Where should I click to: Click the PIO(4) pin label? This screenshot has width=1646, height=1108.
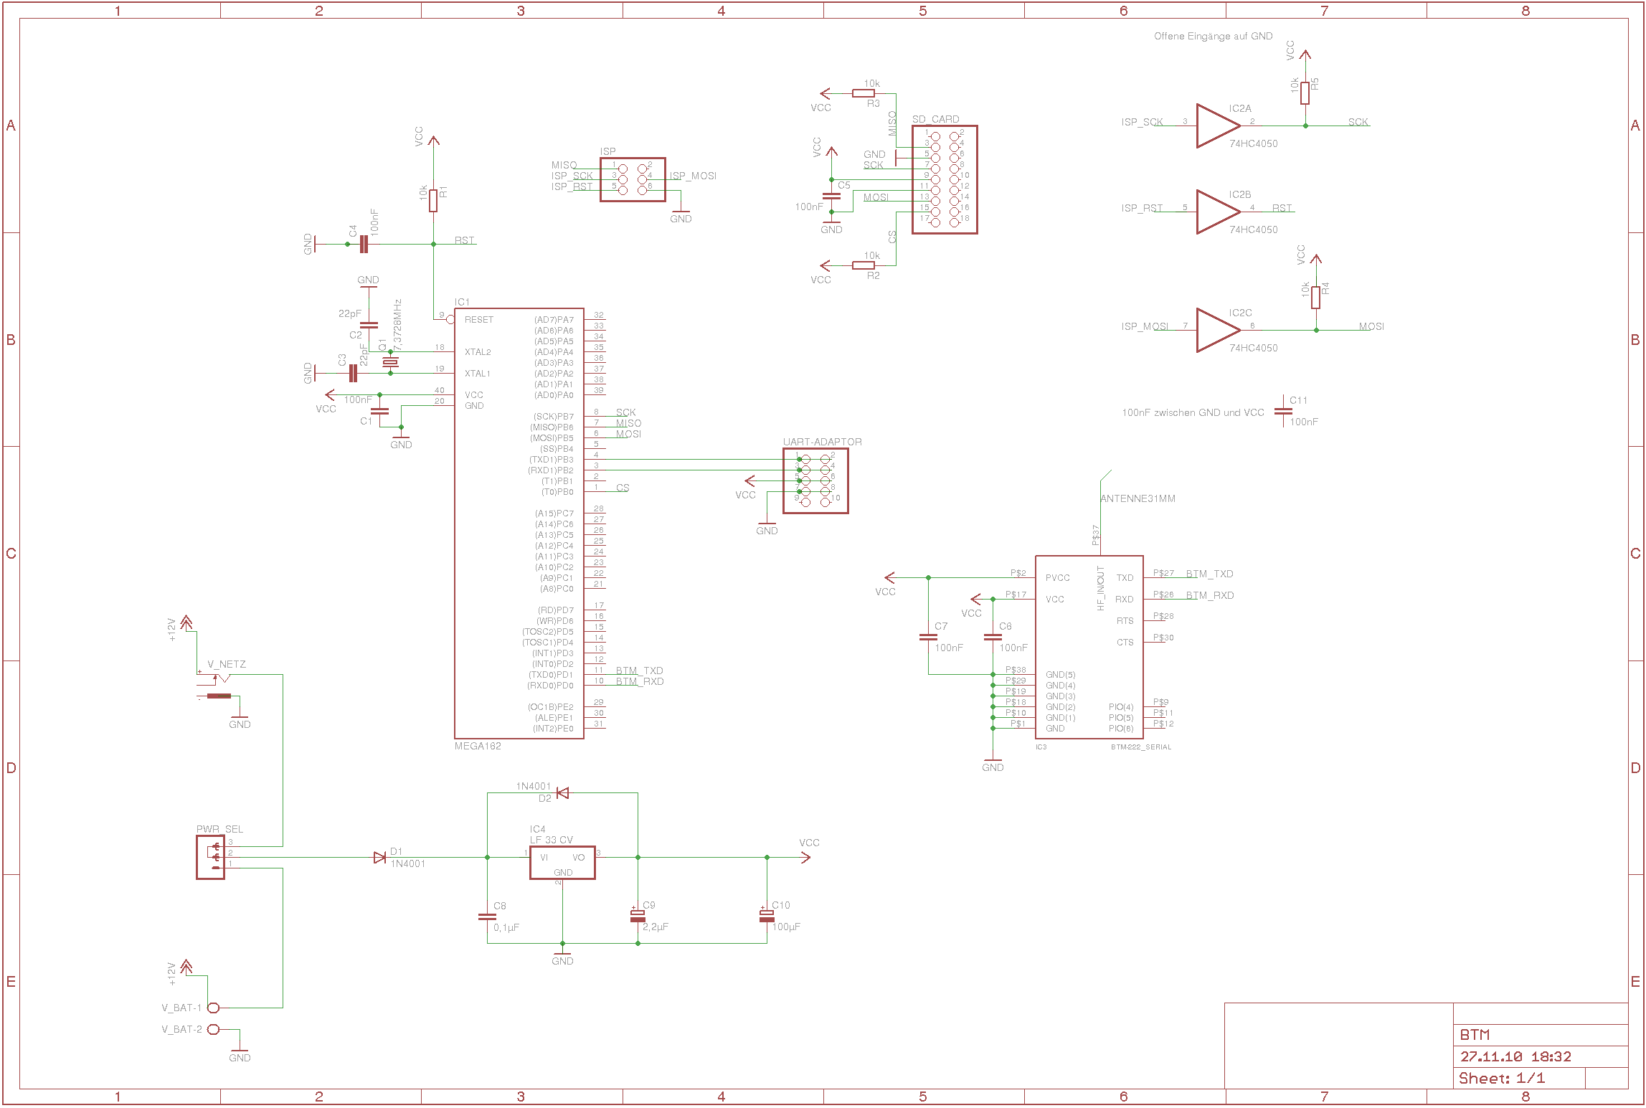[x=1121, y=707]
